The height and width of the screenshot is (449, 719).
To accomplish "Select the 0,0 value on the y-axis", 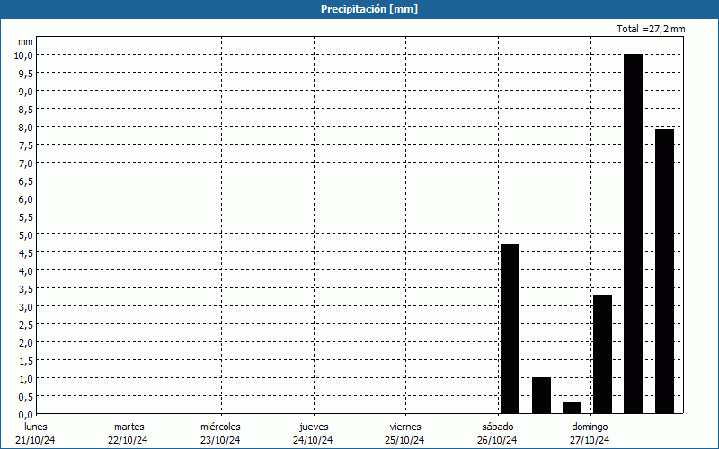I will (x=26, y=414).
